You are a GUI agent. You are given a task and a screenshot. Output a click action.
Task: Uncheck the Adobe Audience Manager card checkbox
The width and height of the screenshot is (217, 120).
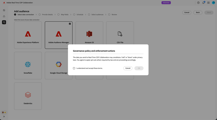pyautogui.click(x=70, y=24)
